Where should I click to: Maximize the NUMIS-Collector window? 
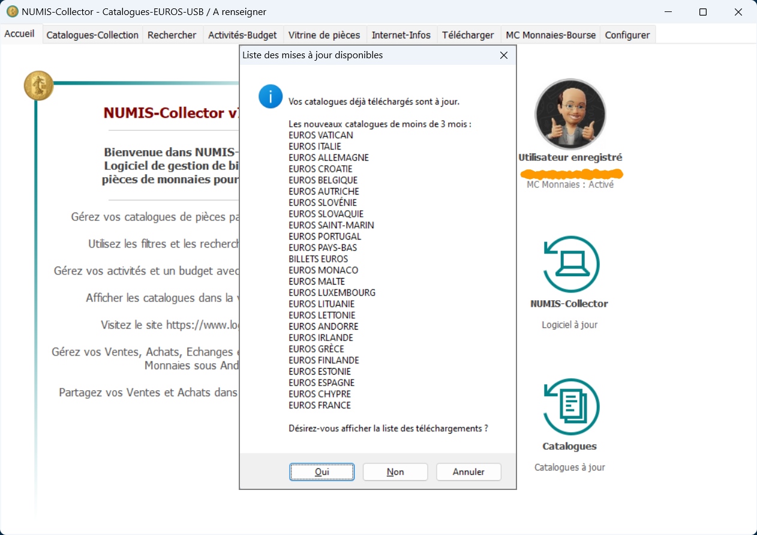pos(703,12)
